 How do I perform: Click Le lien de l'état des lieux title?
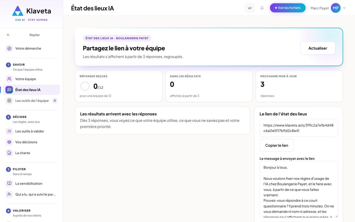(283, 114)
